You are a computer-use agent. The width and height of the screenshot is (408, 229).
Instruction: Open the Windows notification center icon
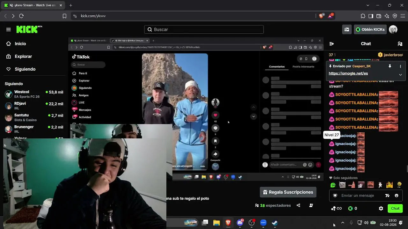pyautogui.click(x=401, y=223)
